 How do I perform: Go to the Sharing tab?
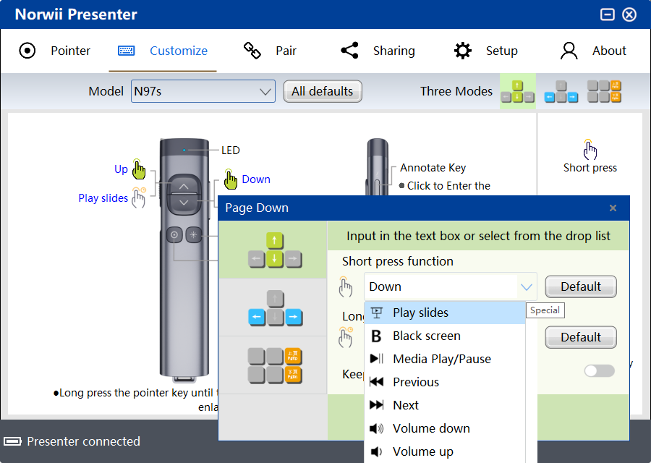click(x=378, y=51)
